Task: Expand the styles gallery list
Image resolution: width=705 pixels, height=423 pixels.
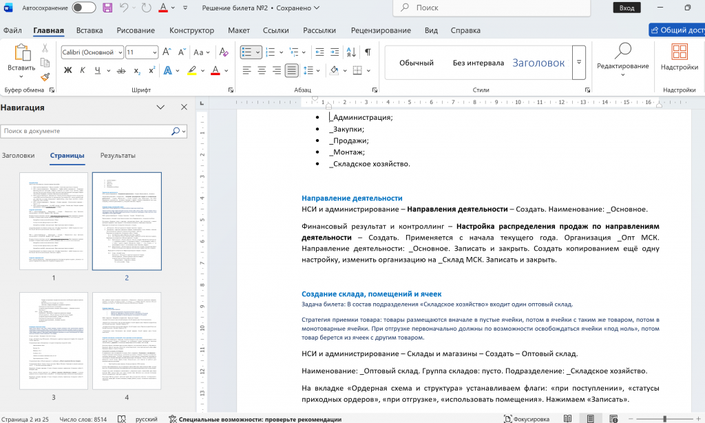Action: [x=579, y=63]
